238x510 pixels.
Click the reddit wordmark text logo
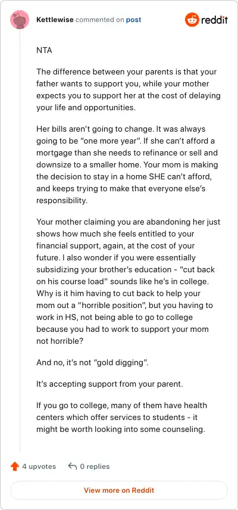(214, 20)
